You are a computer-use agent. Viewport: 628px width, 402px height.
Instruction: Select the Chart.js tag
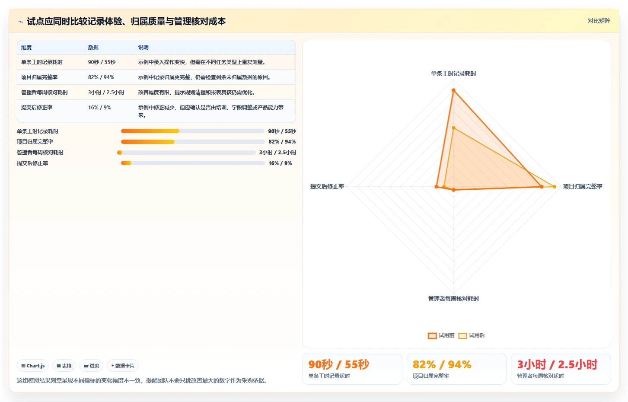33,366
